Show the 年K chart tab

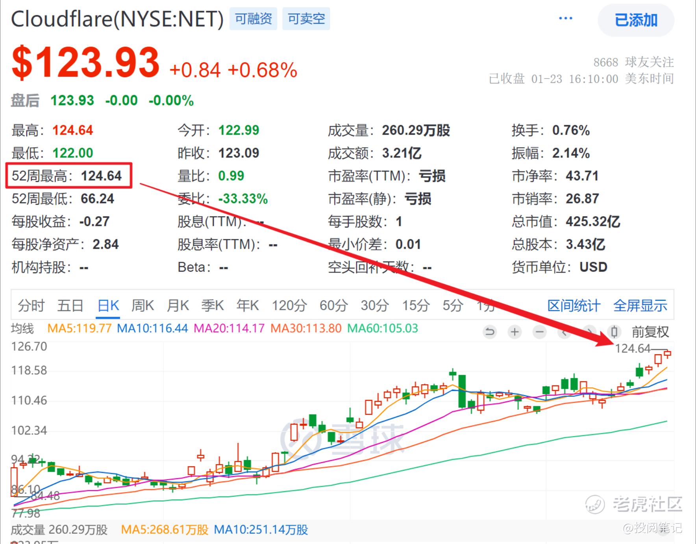coord(248,305)
